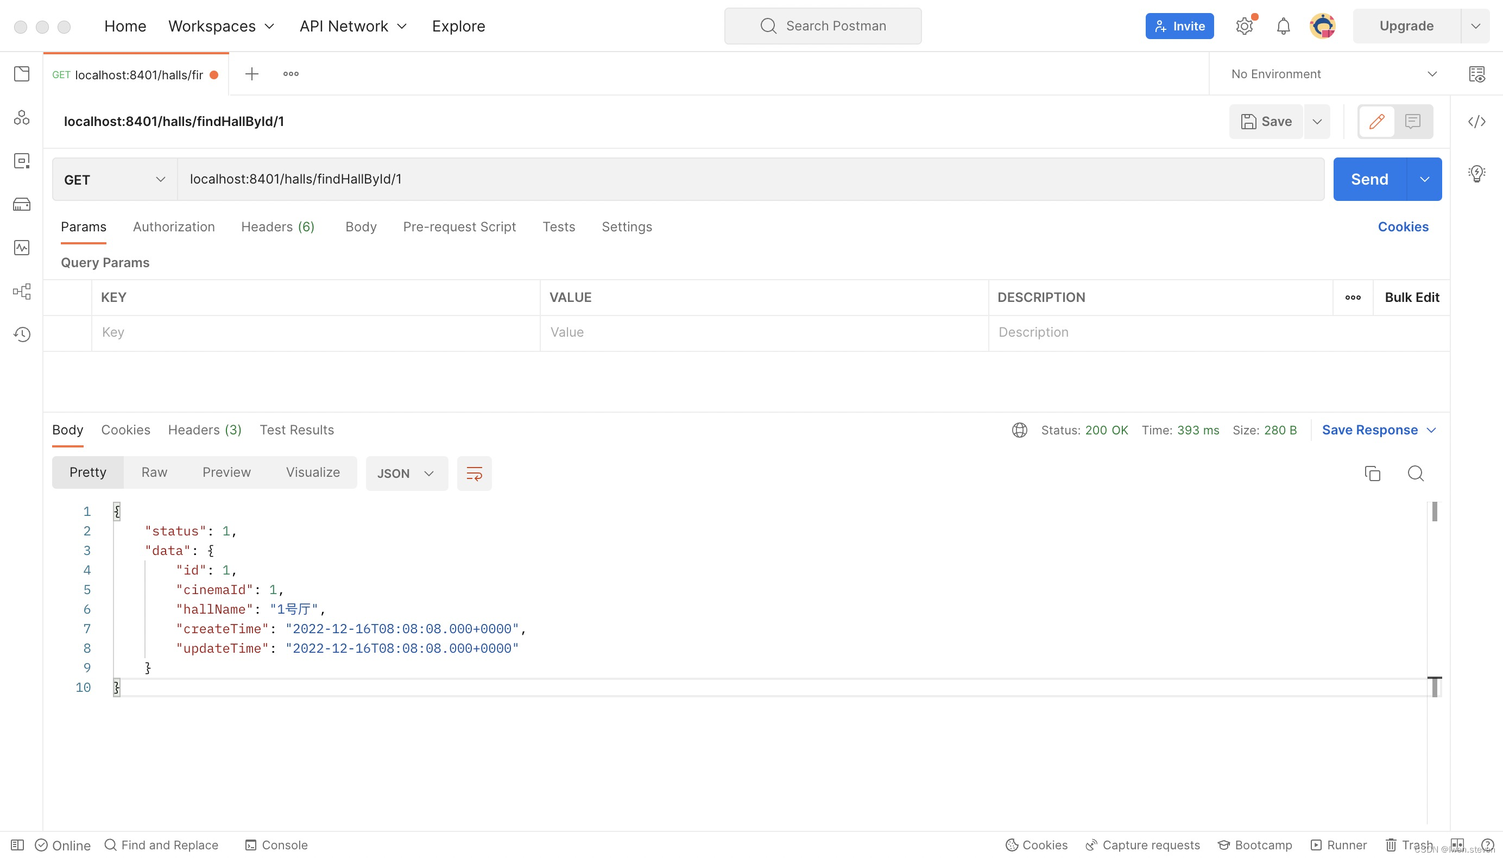Switch to comment mode icon
1503x858 pixels.
pos(1412,122)
